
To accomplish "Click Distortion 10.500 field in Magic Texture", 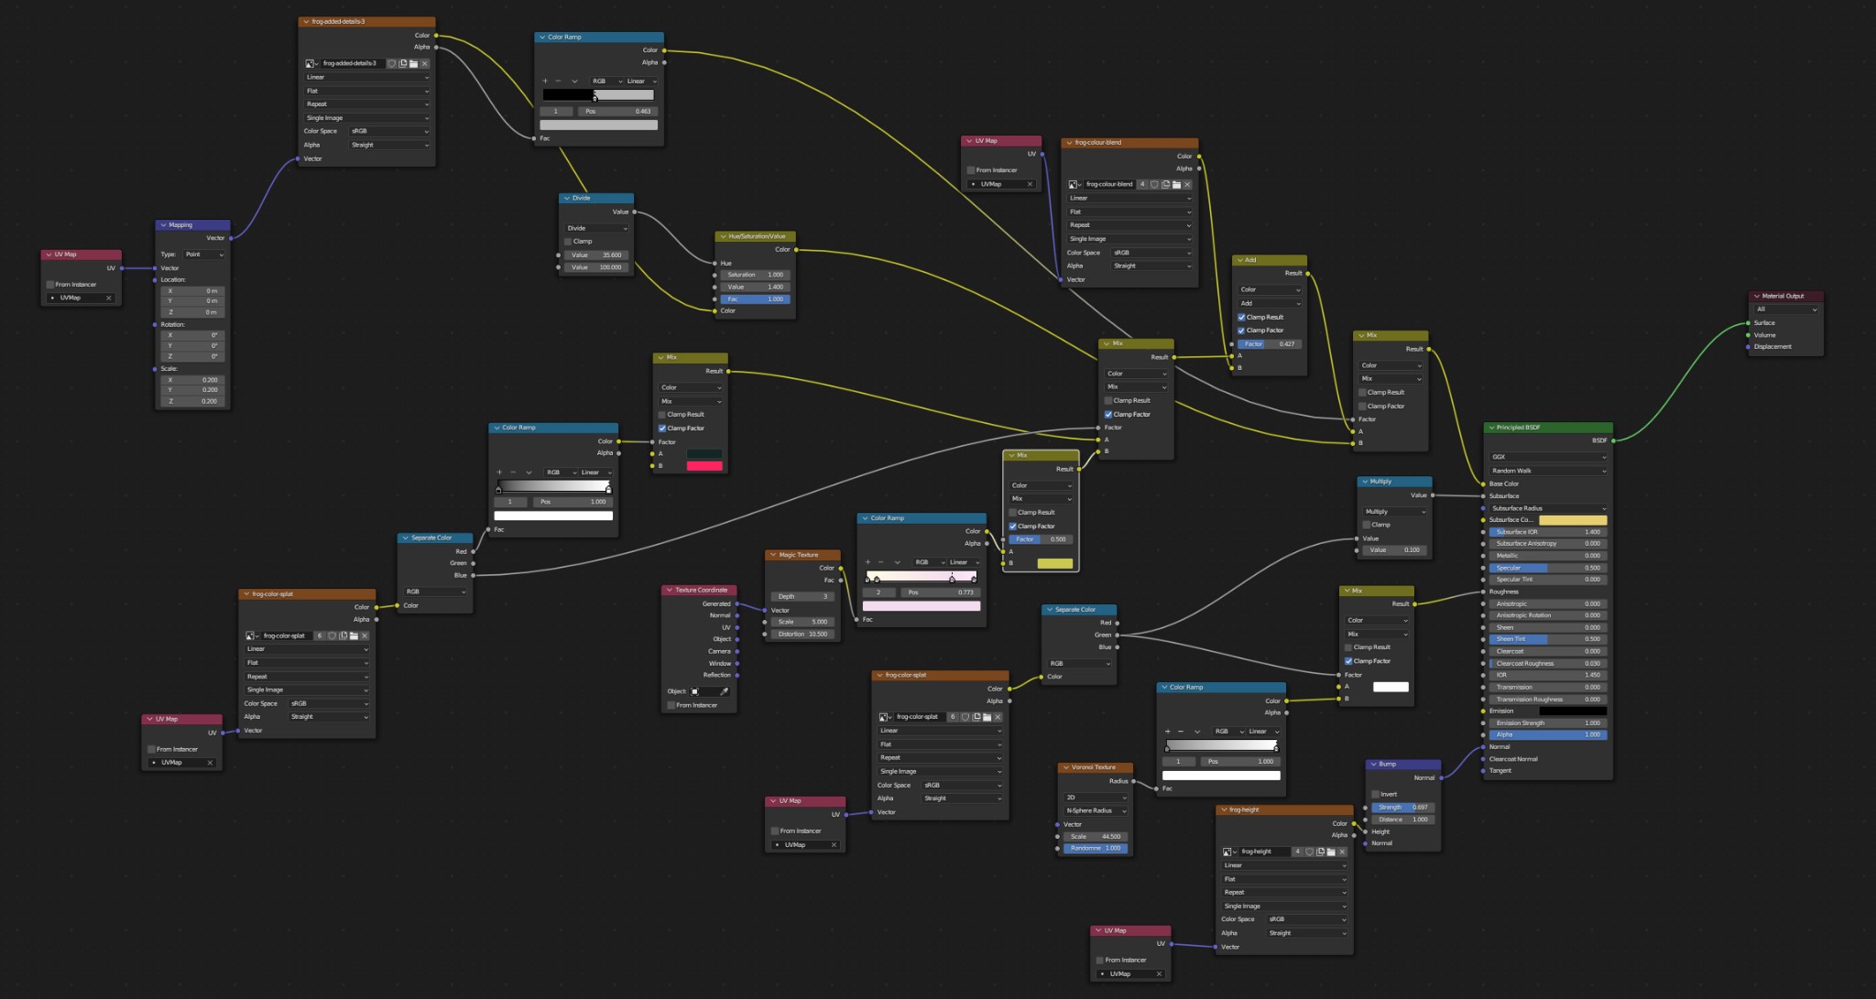I will click(802, 634).
